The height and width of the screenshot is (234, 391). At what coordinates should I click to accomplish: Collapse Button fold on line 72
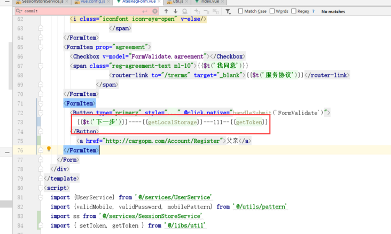tap(41, 113)
